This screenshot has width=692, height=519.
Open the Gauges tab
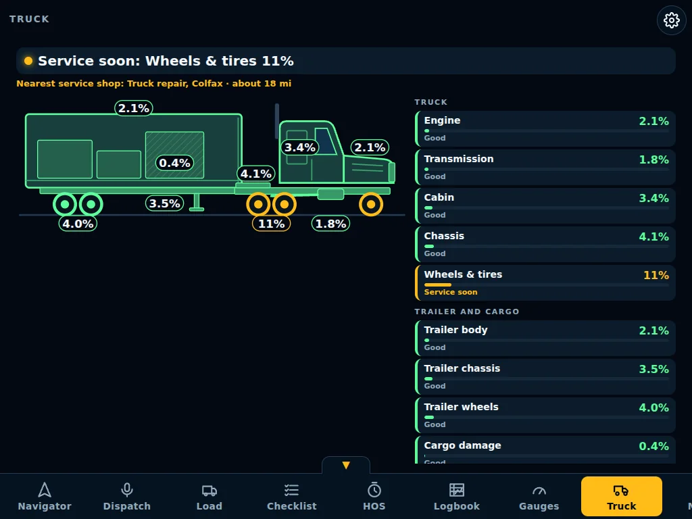click(x=539, y=496)
